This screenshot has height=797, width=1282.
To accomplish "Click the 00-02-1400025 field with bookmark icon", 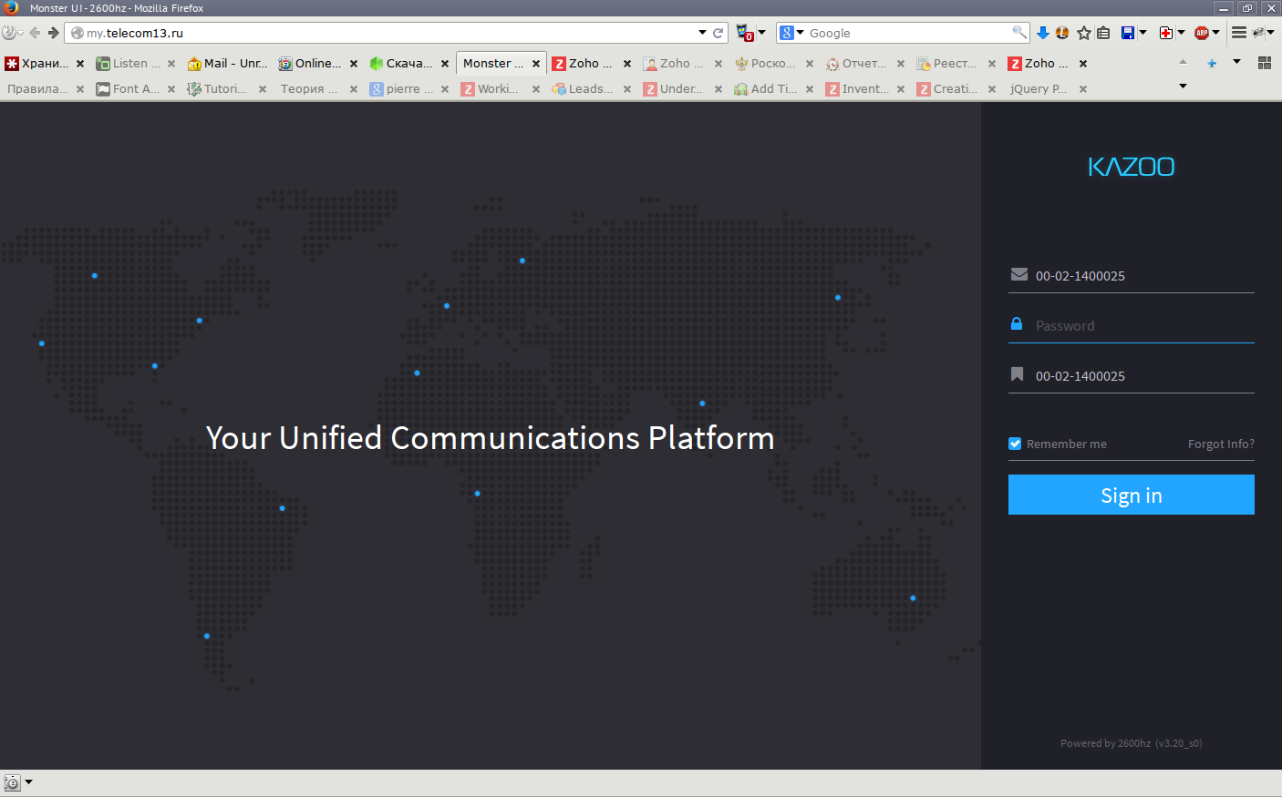I will (x=1132, y=375).
